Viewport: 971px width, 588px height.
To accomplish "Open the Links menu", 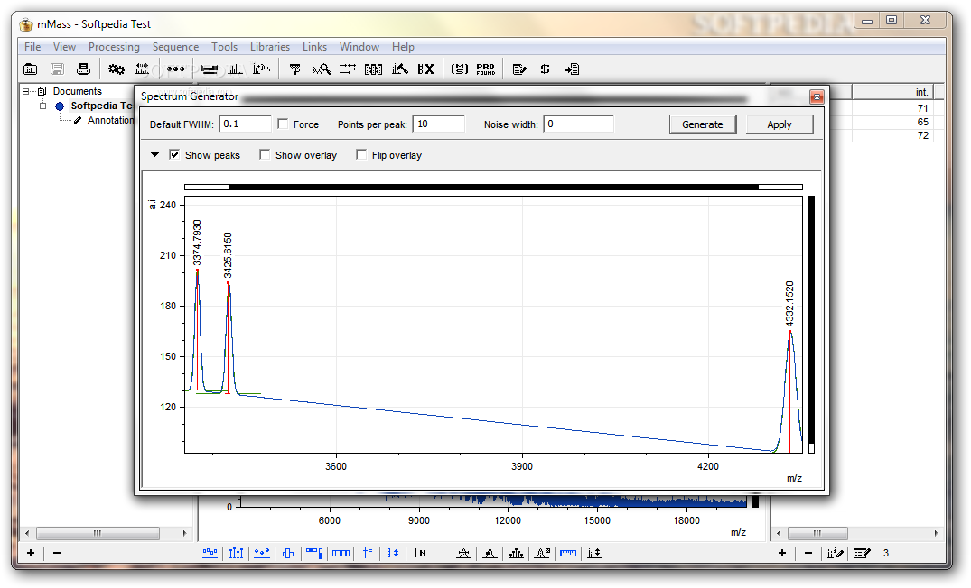I will click(314, 46).
